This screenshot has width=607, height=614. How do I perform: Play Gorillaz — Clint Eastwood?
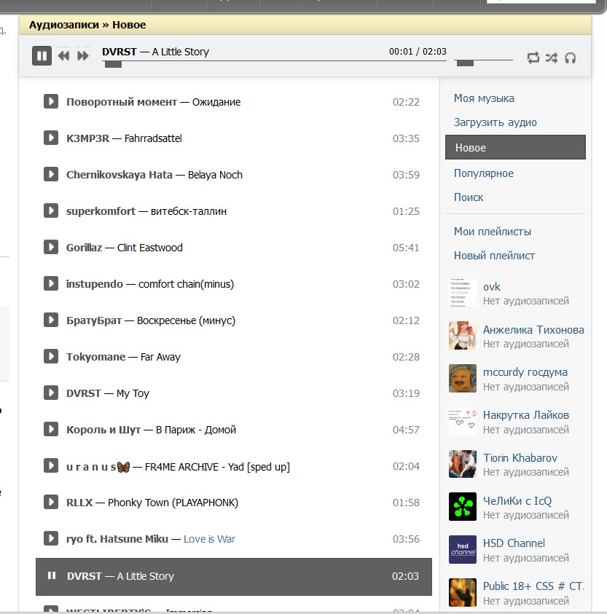[50, 247]
